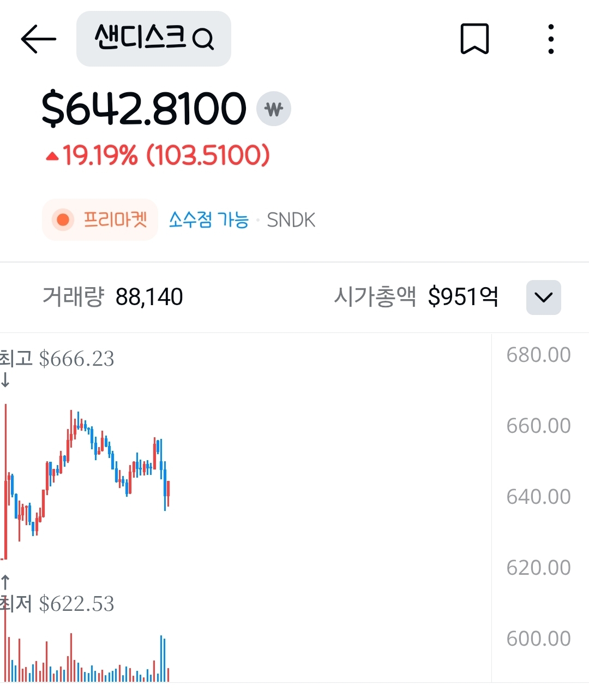Bookmark this stock with the ribbon icon
Image resolution: width=589 pixels, height=696 pixels.
click(474, 39)
